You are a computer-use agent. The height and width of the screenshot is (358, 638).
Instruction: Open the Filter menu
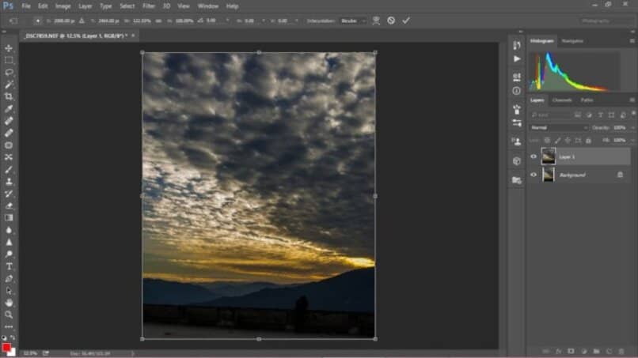pyautogui.click(x=149, y=6)
